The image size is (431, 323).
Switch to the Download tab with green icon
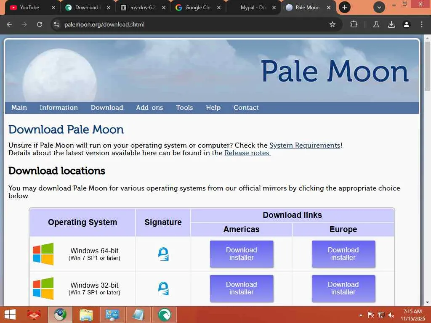point(84,8)
